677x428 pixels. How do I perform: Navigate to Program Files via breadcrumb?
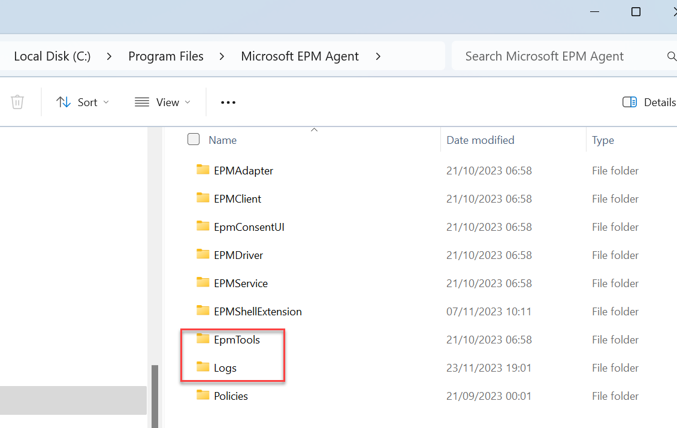(x=166, y=56)
